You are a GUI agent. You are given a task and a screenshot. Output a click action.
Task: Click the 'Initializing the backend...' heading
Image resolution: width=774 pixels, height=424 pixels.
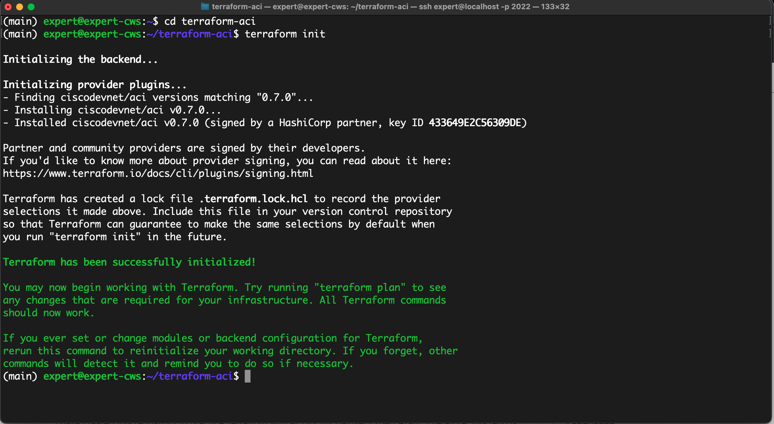pyautogui.click(x=80, y=59)
